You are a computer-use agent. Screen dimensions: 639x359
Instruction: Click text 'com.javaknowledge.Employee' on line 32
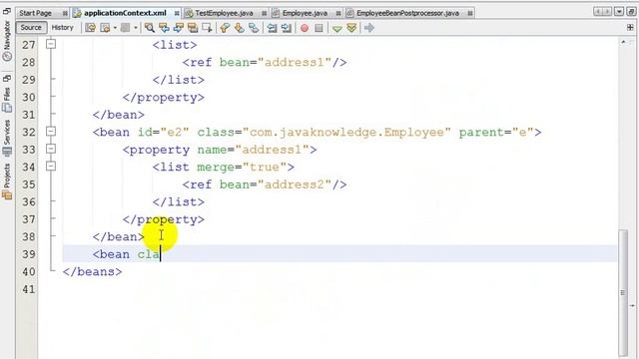346,133
